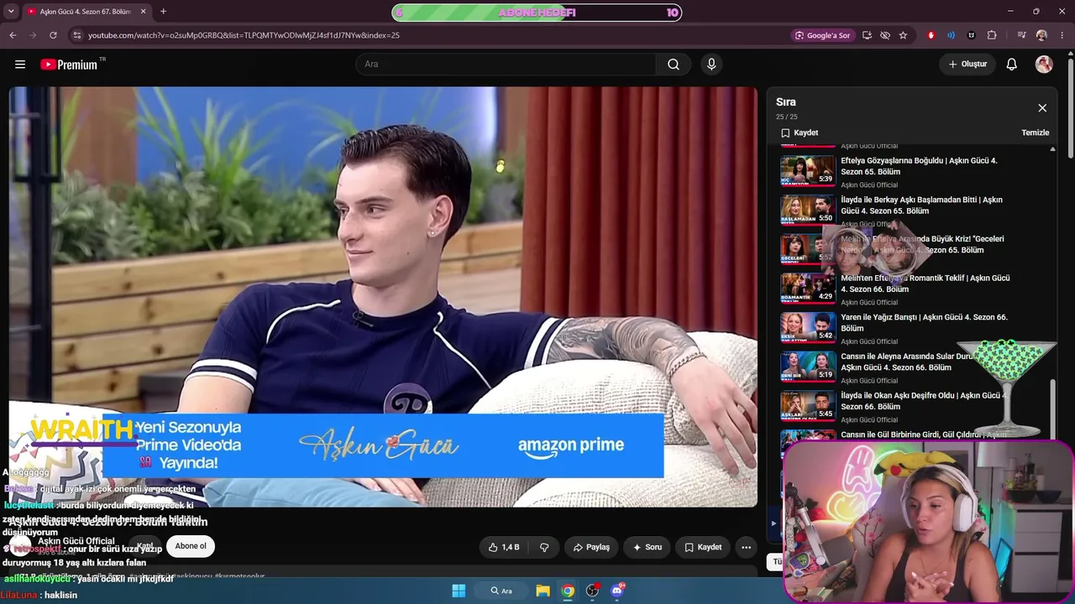Start voice search with the microphone icon
The width and height of the screenshot is (1075, 604).
point(711,65)
